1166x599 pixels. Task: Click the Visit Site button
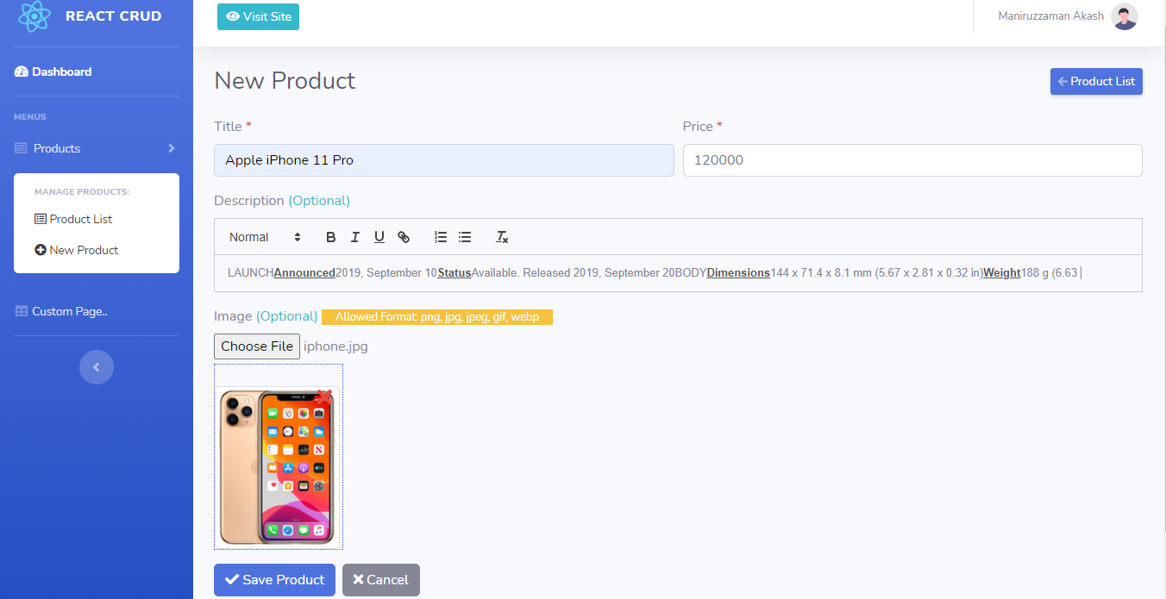click(x=258, y=16)
